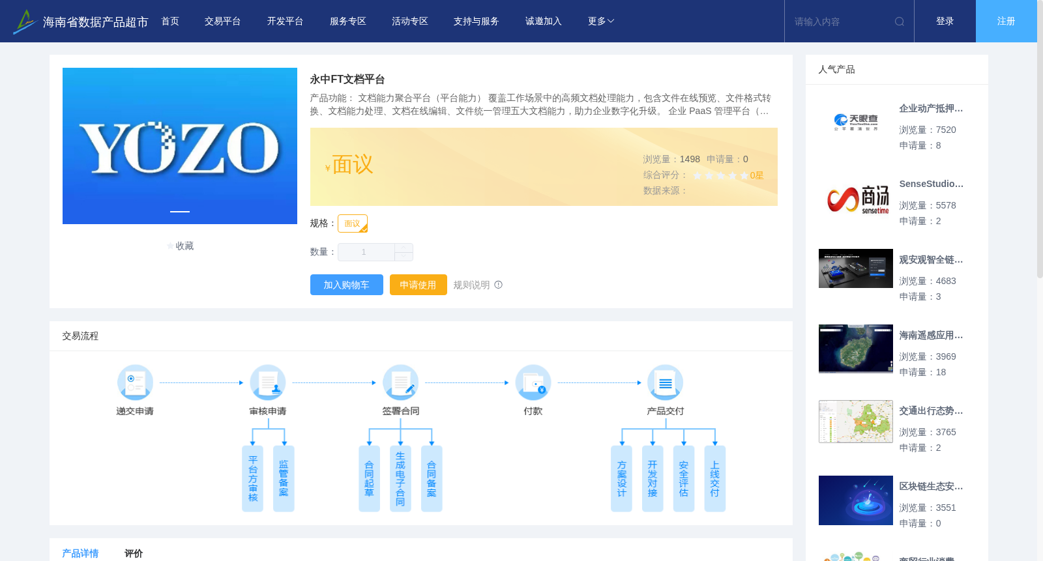Click the page vertical scrollbar
Viewport: 1043px width, 561px height.
(x=1040, y=139)
